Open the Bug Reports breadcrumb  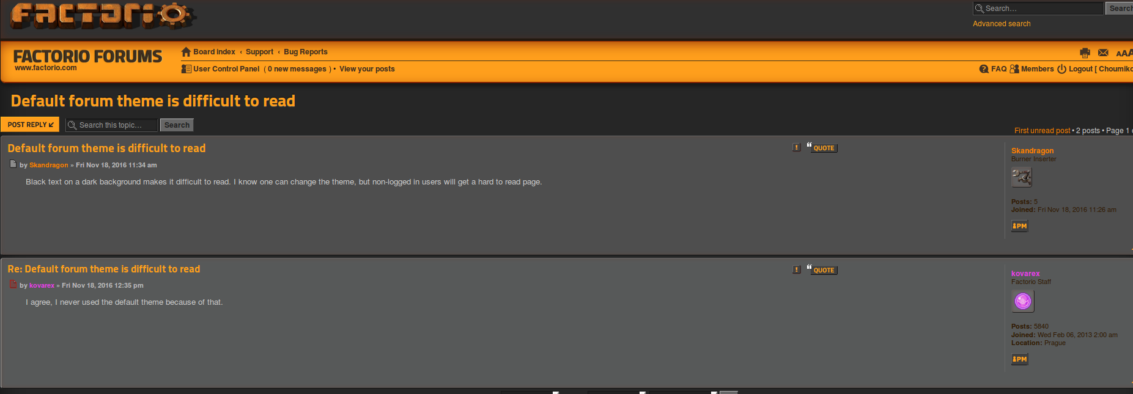306,52
